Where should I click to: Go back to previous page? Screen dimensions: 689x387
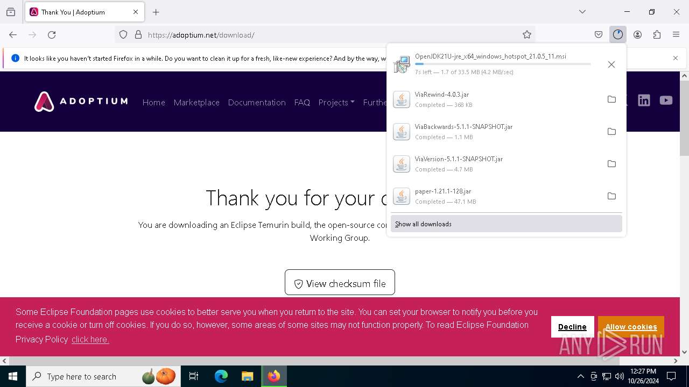click(x=13, y=34)
